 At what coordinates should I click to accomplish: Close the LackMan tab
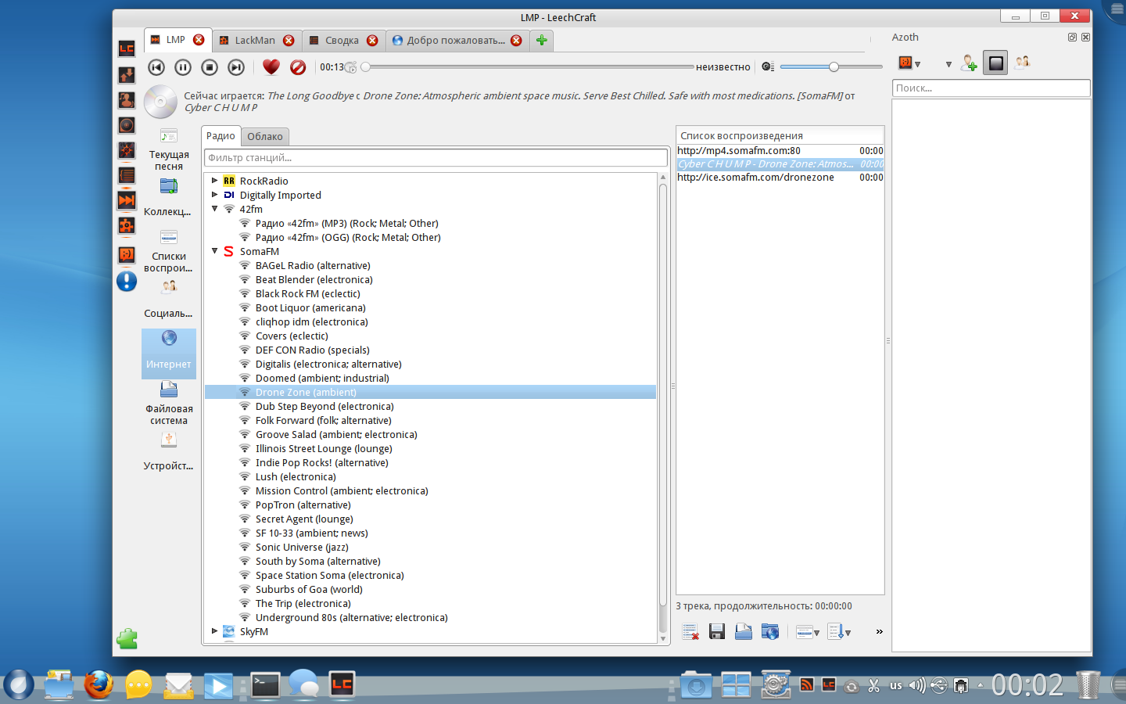(289, 41)
